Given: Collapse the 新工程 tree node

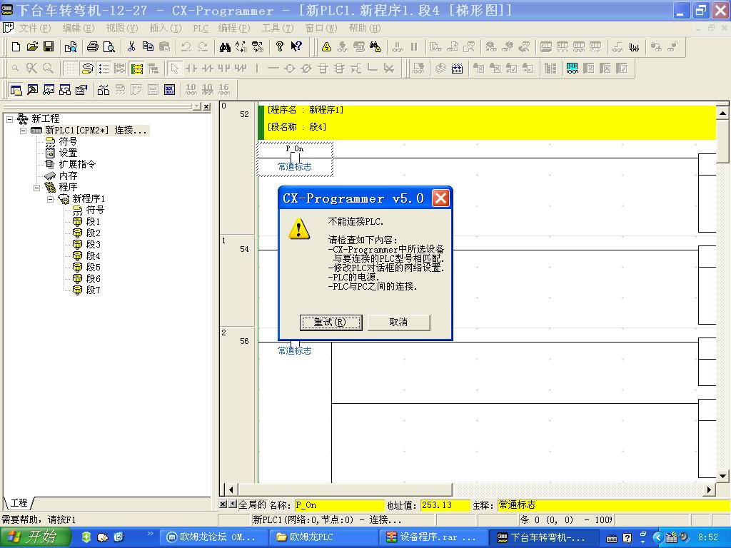Looking at the screenshot, I should [x=9, y=119].
